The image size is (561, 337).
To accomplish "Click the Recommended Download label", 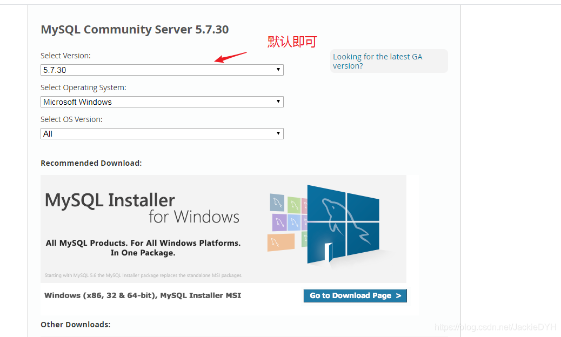I will tap(91, 163).
